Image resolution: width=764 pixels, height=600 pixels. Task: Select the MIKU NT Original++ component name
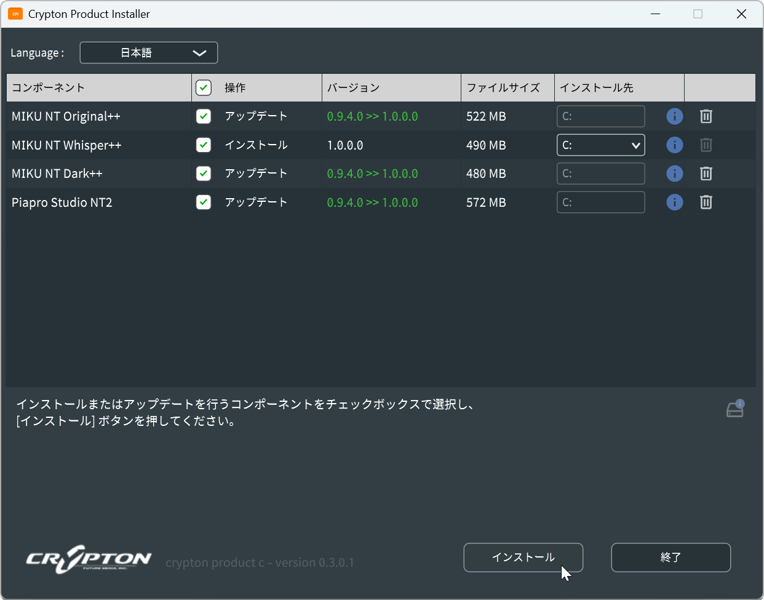[66, 116]
